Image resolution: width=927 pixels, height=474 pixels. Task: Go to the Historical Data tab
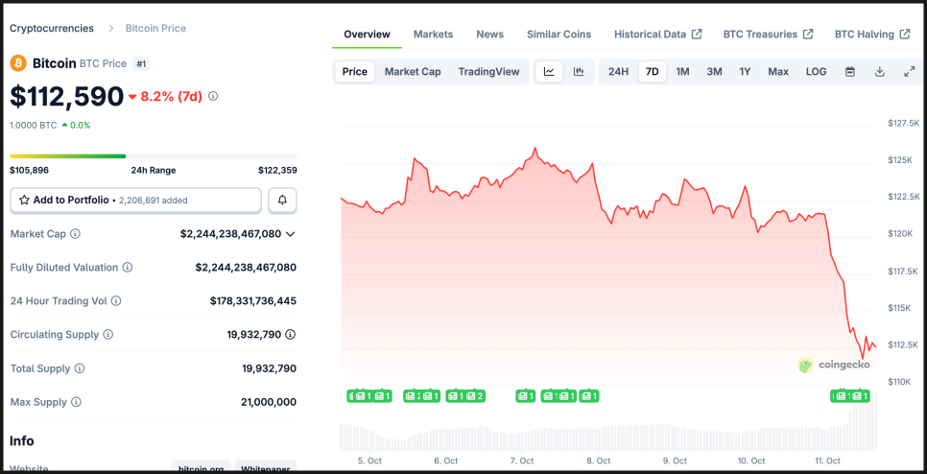point(657,35)
